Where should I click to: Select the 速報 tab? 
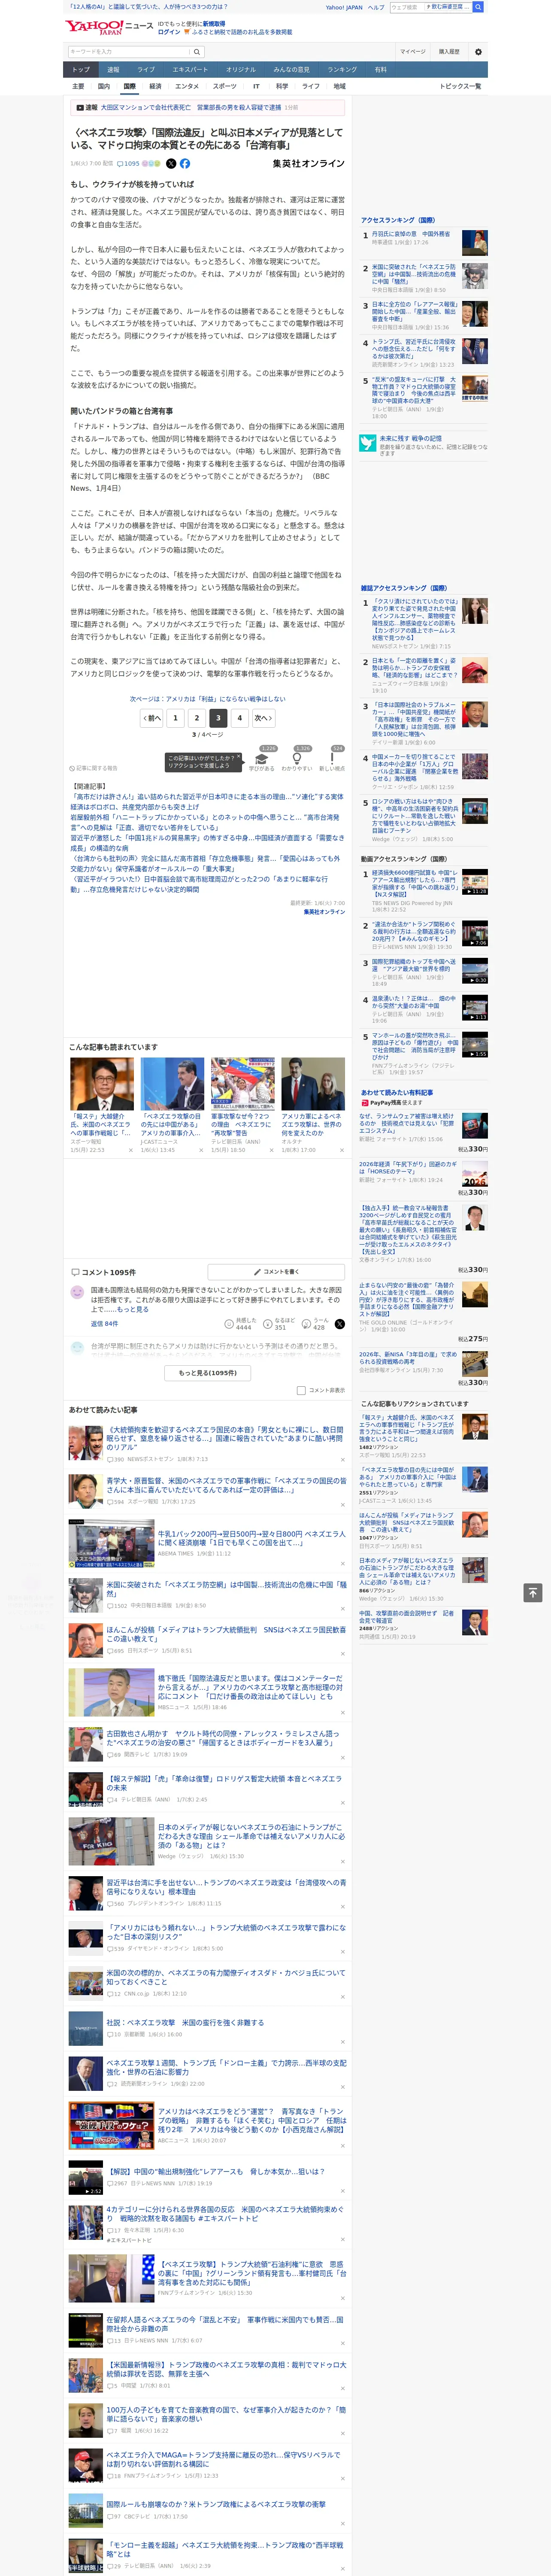[x=113, y=70]
